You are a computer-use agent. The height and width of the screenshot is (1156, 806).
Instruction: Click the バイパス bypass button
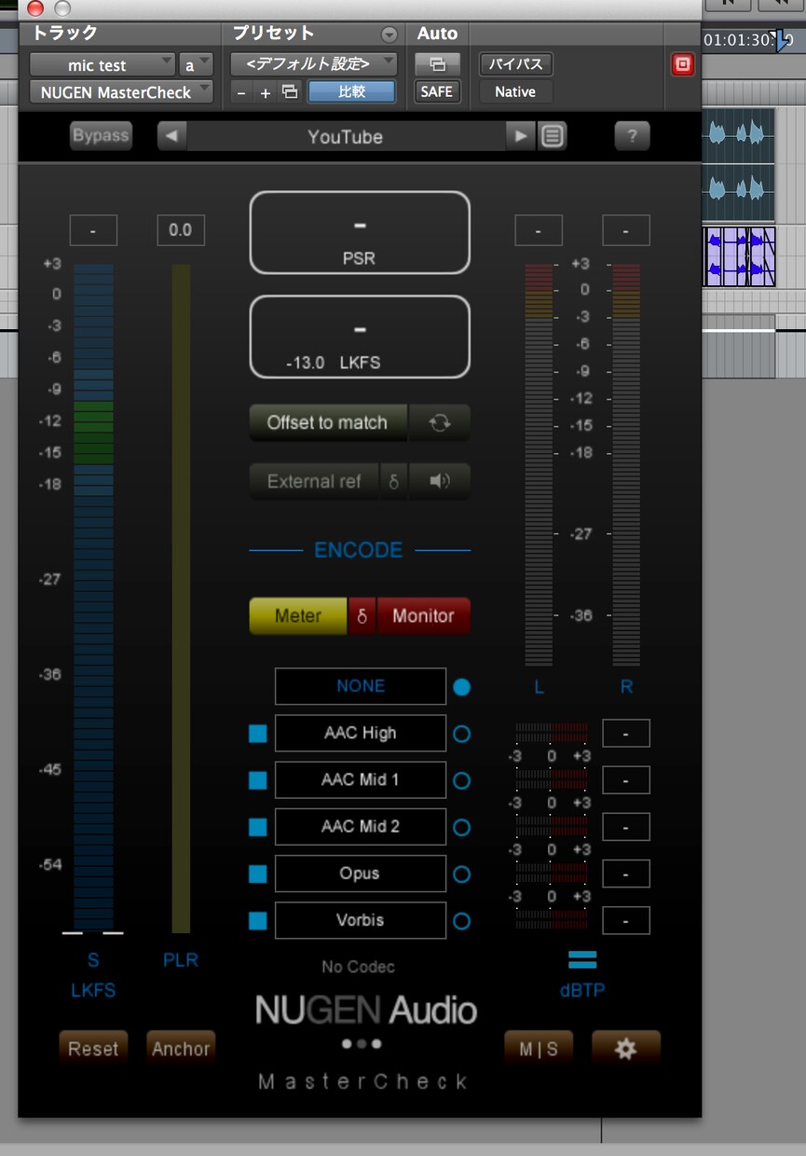tap(515, 64)
